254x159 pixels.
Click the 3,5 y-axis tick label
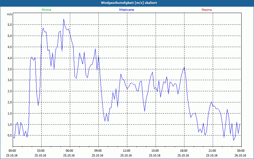point(10,69)
